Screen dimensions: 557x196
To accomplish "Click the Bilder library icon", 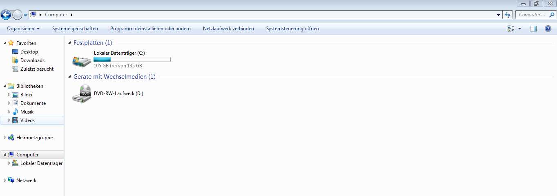I will click(15, 95).
